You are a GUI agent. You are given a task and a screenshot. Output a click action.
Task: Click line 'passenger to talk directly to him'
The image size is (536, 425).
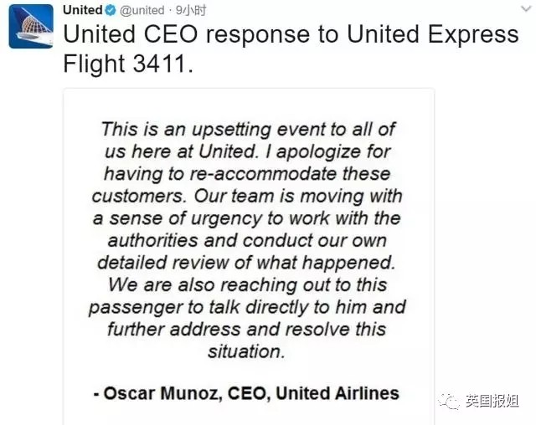tap(247, 308)
